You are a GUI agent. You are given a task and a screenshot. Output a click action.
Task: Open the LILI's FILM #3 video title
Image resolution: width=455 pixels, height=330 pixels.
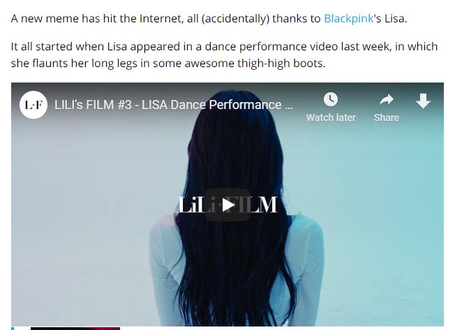(x=174, y=105)
